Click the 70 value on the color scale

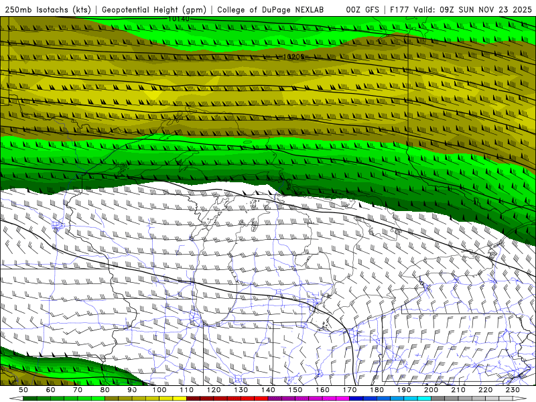(x=78, y=390)
